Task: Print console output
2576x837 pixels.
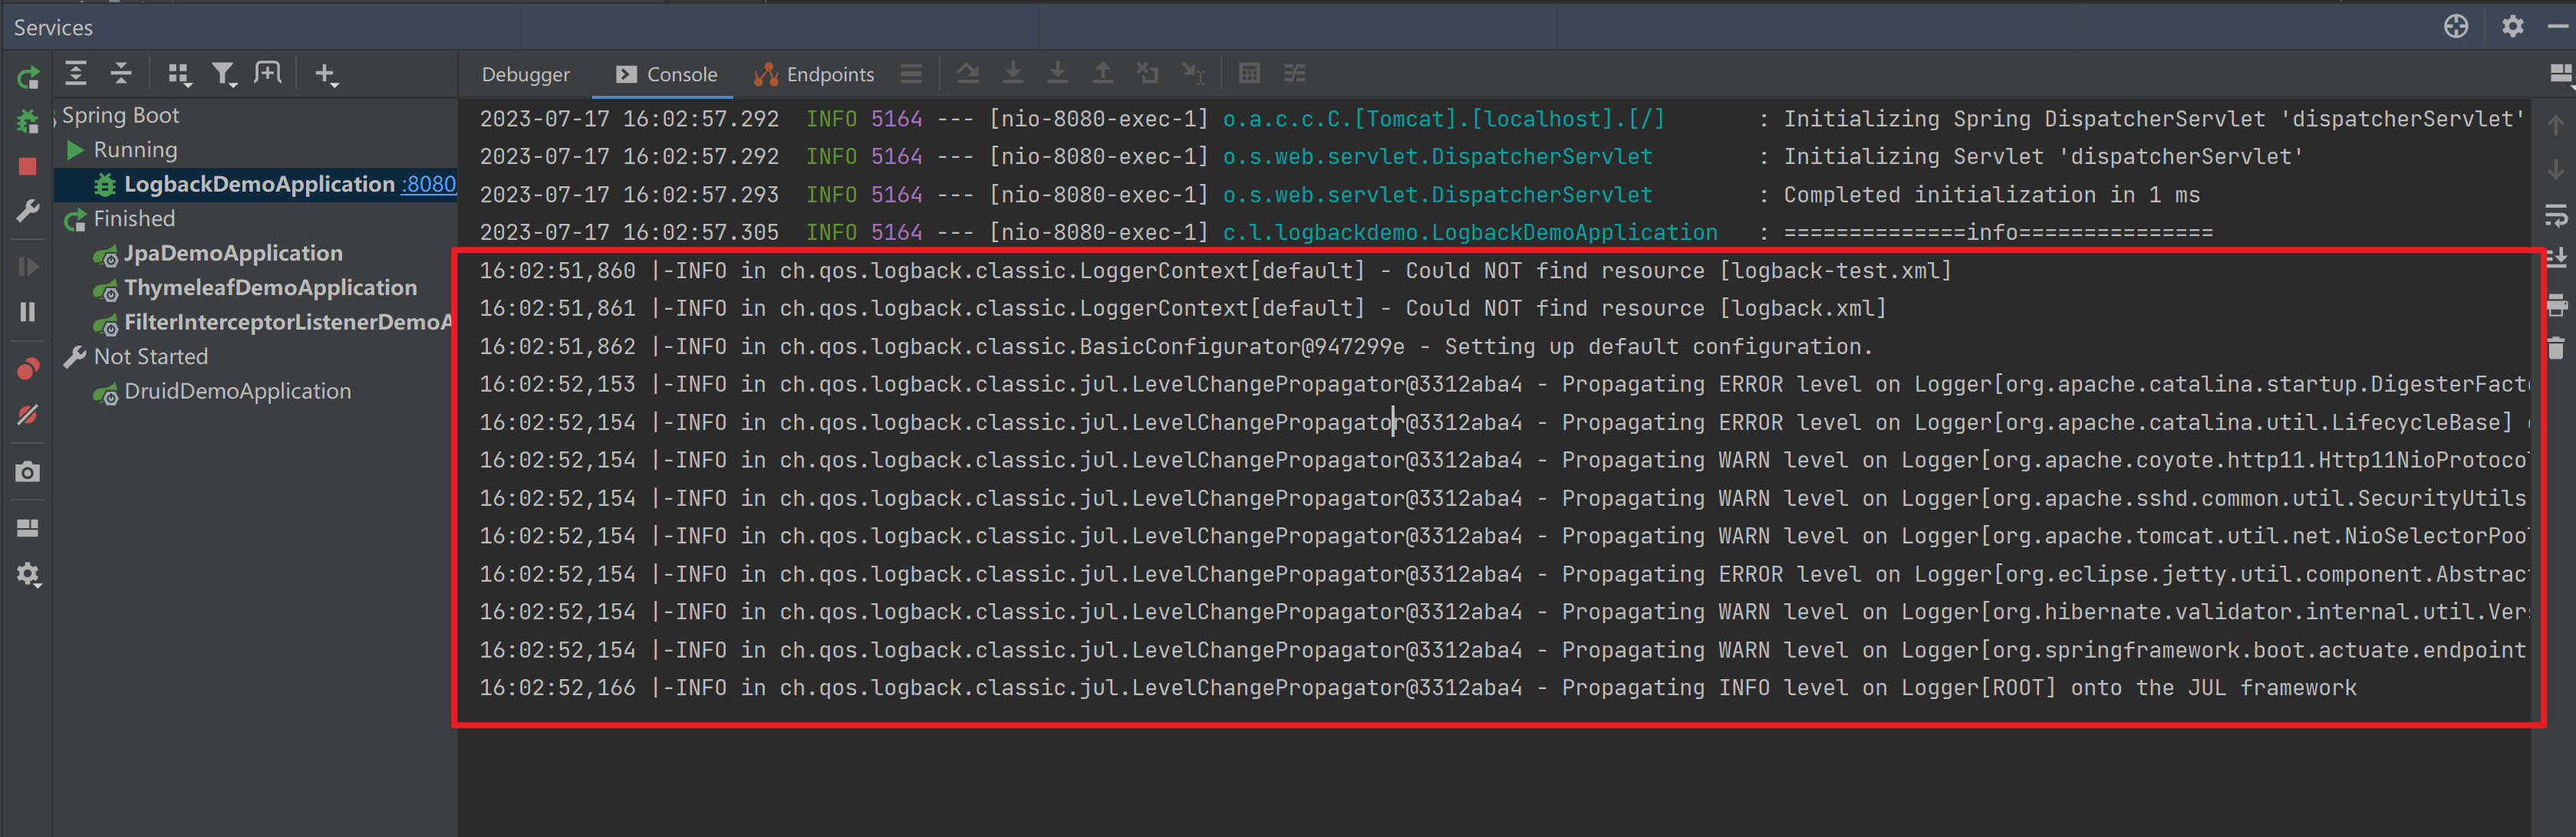Action: (x=2556, y=304)
